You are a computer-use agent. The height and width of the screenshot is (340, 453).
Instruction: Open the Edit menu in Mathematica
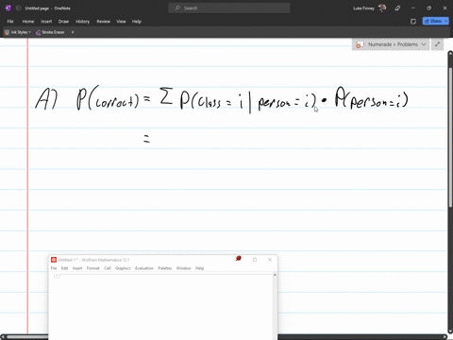point(64,268)
